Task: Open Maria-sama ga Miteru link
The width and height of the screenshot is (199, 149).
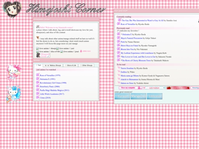Action: (130, 76)
